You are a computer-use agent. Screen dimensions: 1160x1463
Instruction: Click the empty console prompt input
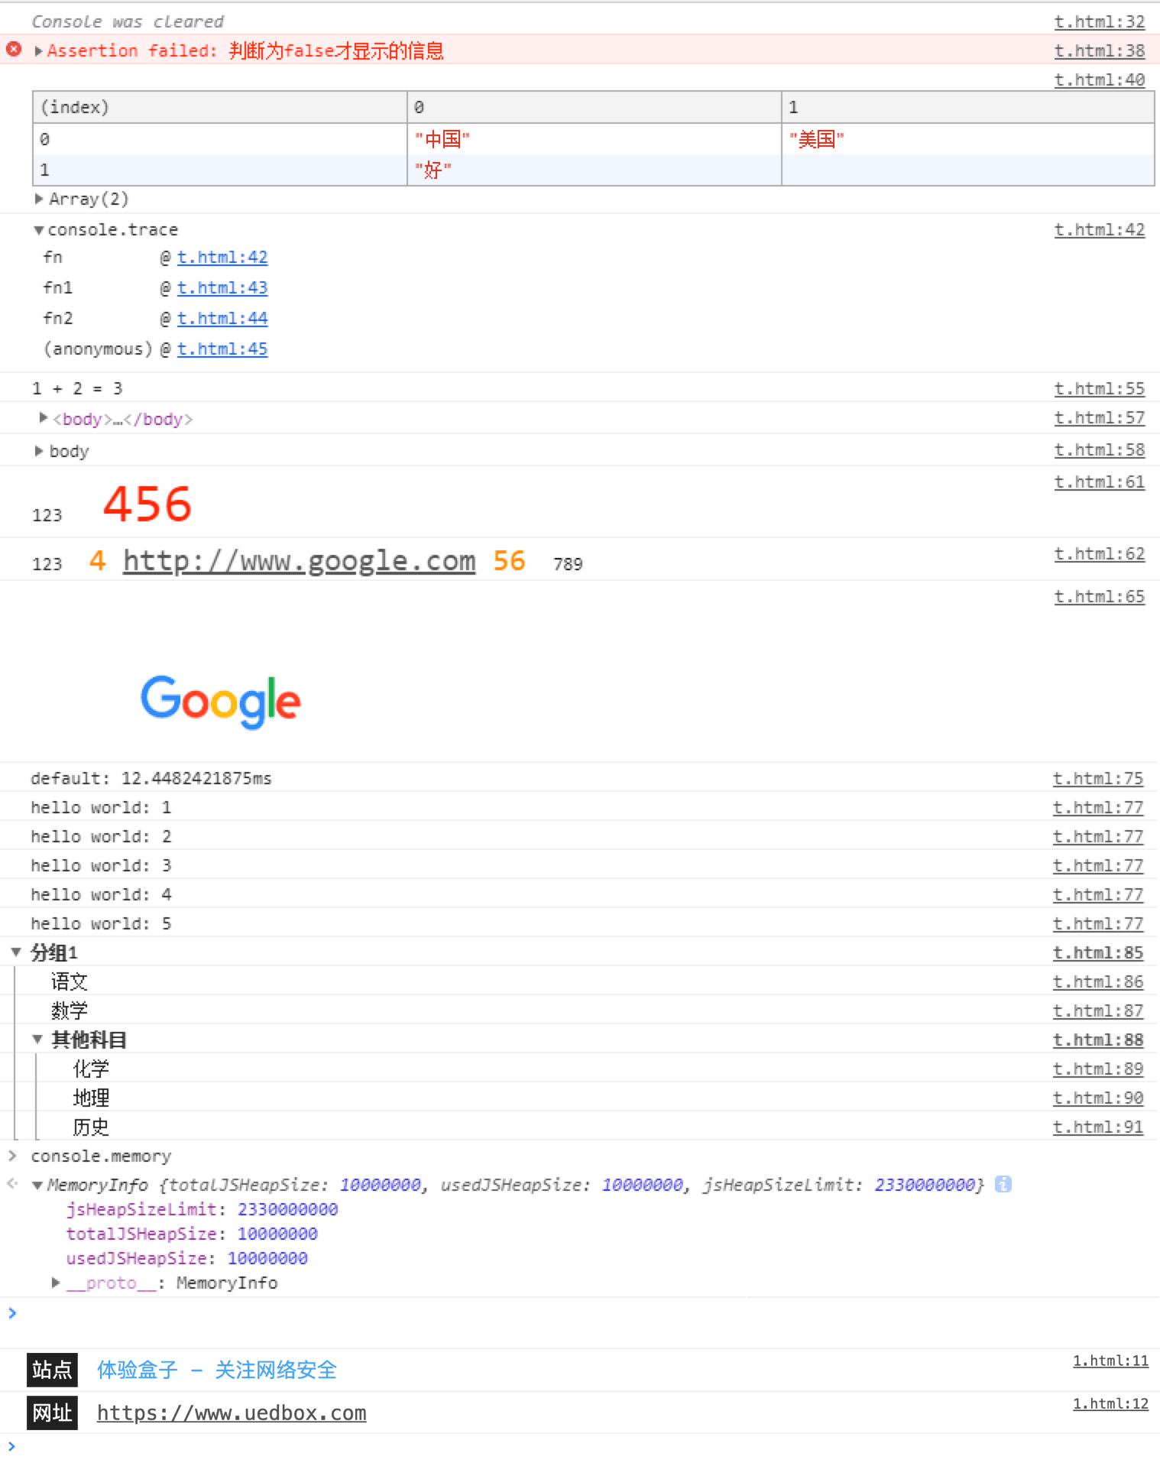535,1313
